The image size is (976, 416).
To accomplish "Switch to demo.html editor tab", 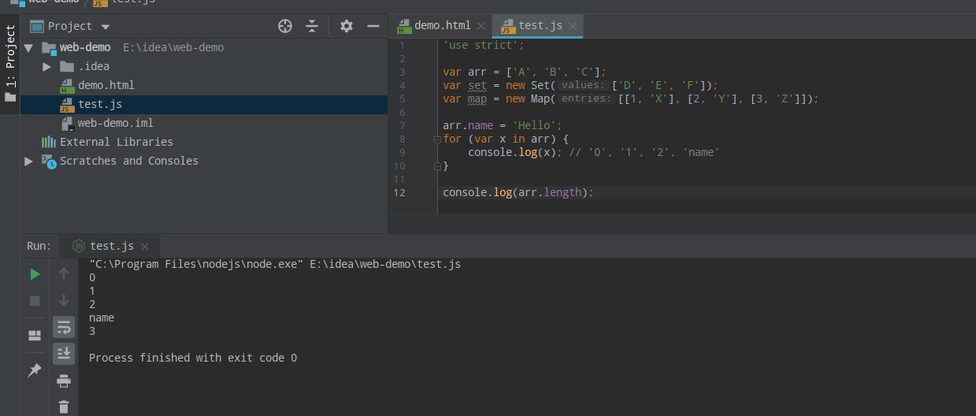I will 443,25.
